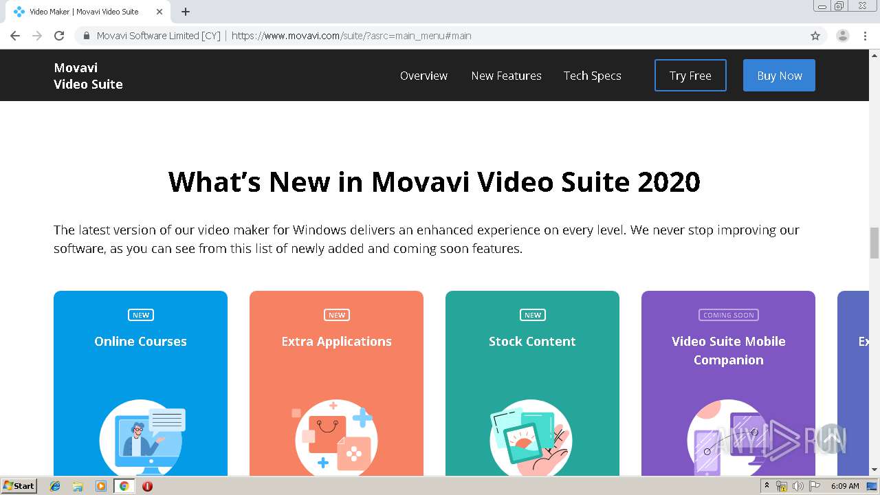The height and width of the screenshot is (495, 880).
Task: Click the NEW badge on Online Courses
Action: [x=141, y=315]
